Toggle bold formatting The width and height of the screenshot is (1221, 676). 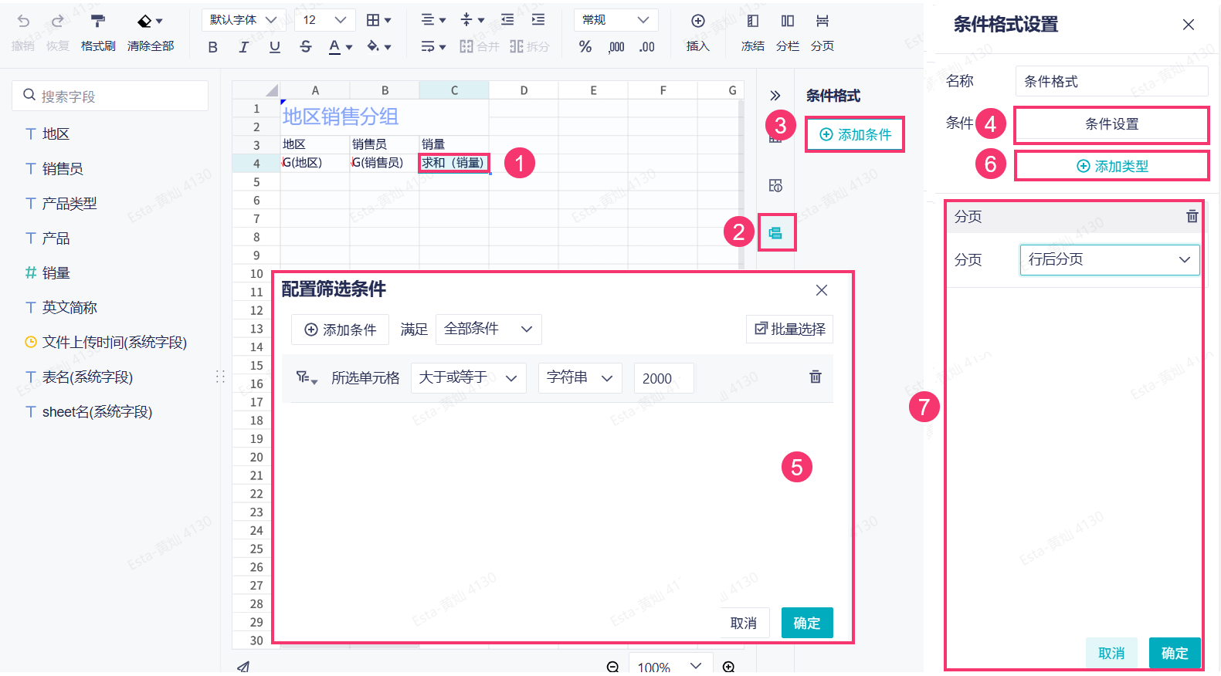pos(213,47)
